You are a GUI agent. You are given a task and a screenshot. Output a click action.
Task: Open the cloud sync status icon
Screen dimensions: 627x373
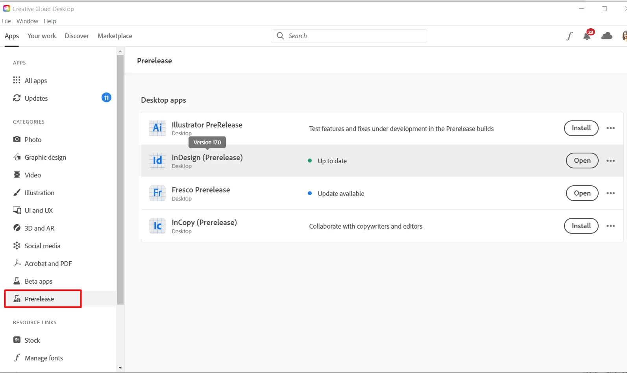coord(607,36)
